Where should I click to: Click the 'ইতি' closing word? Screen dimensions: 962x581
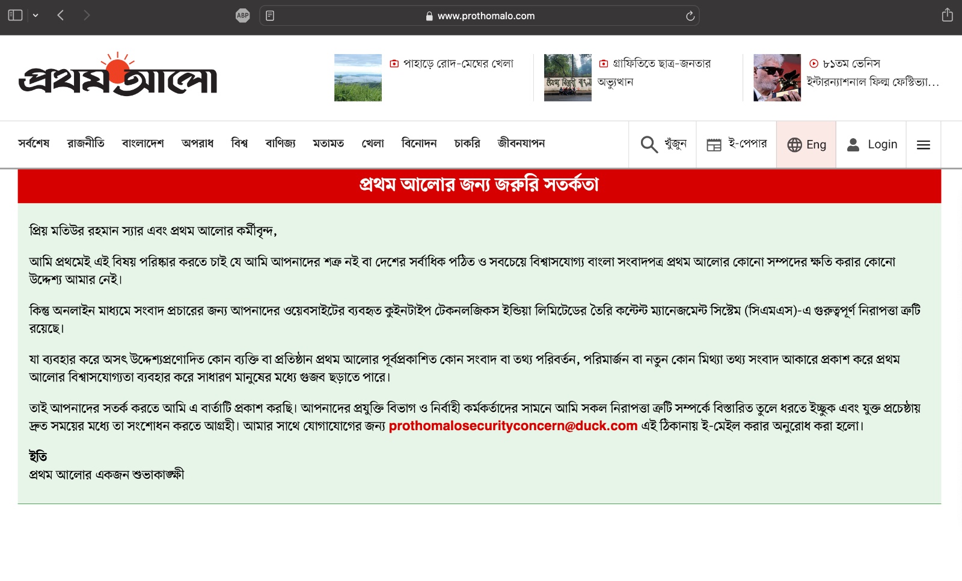click(38, 457)
